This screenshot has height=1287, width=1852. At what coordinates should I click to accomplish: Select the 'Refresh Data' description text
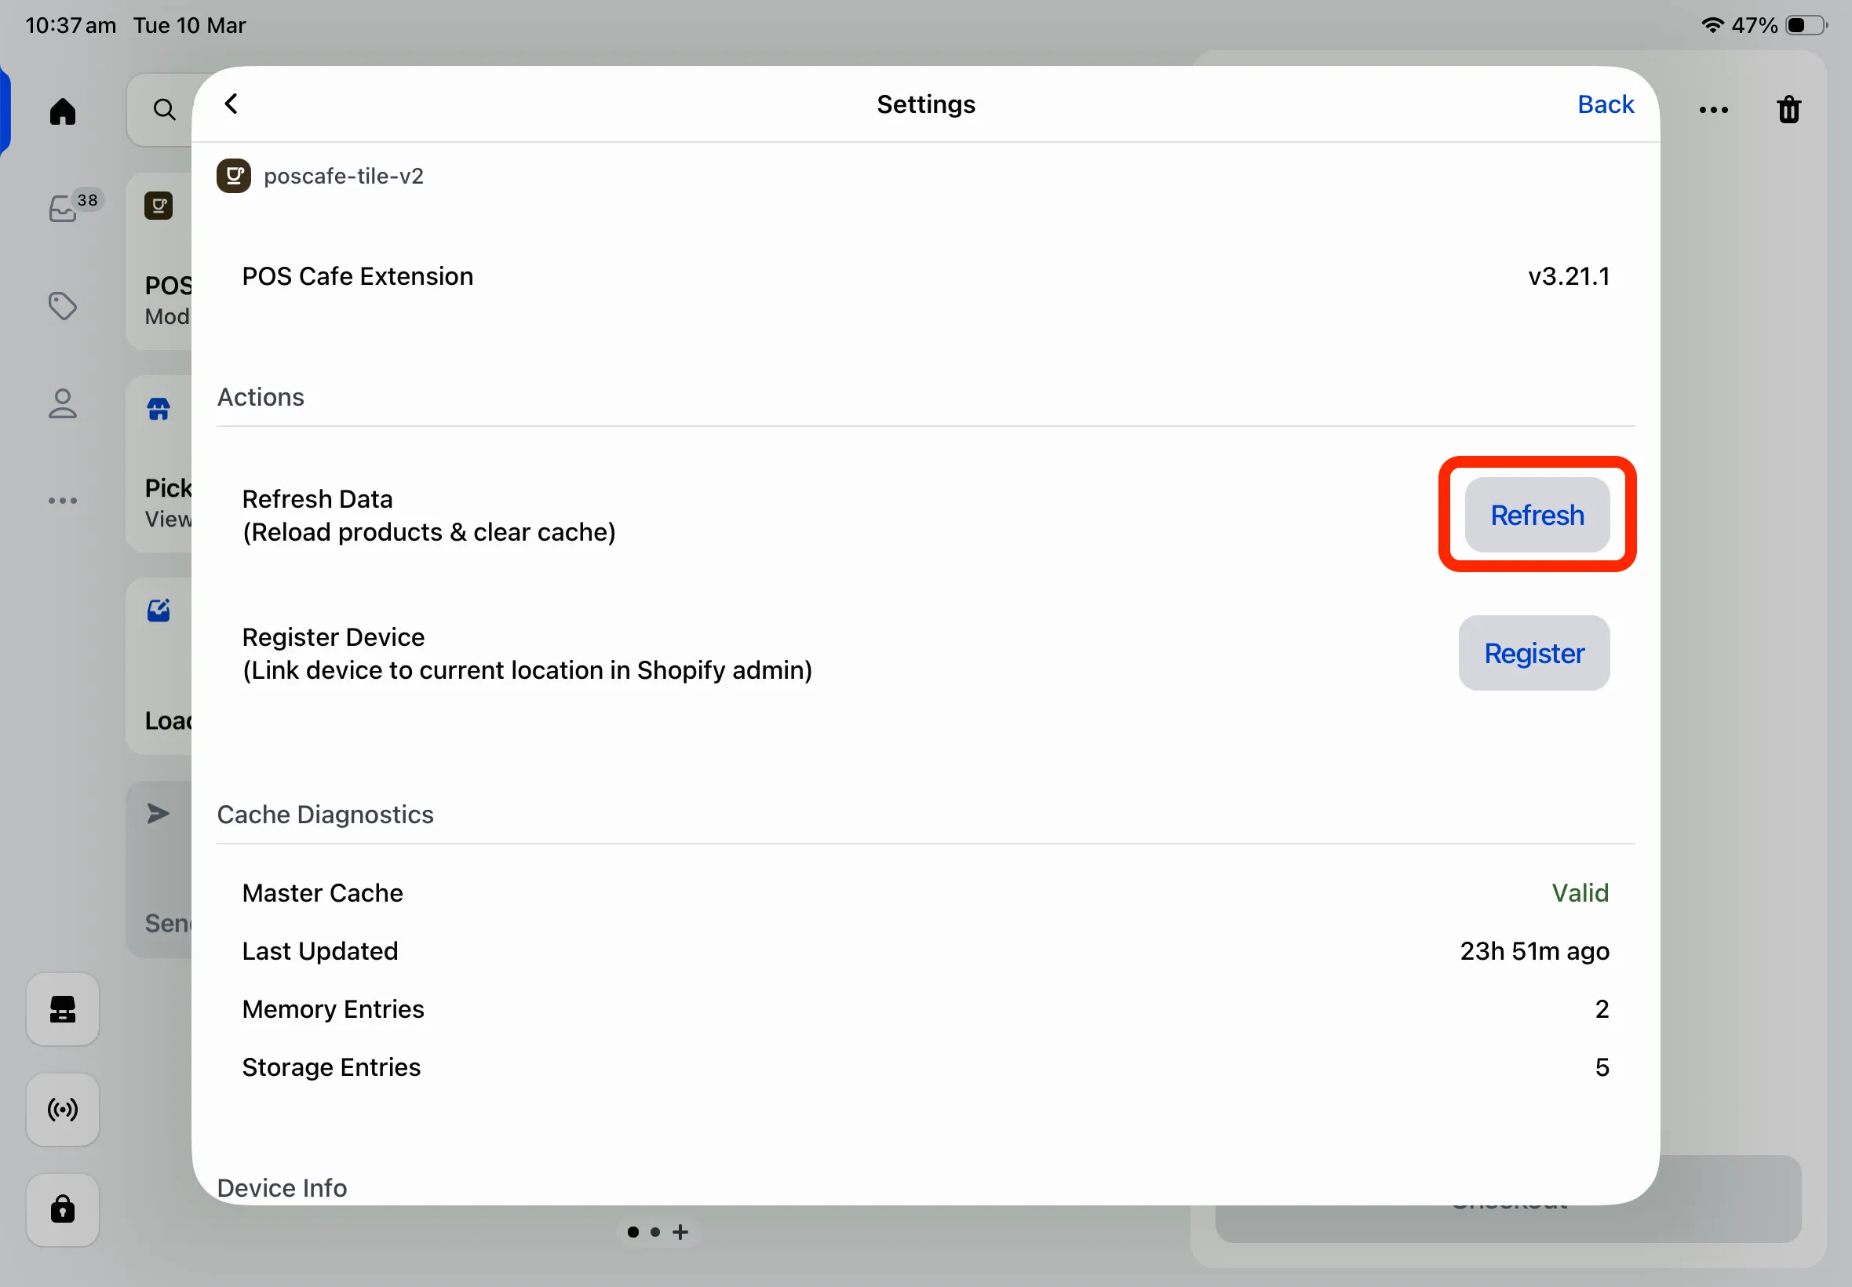pos(429,516)
